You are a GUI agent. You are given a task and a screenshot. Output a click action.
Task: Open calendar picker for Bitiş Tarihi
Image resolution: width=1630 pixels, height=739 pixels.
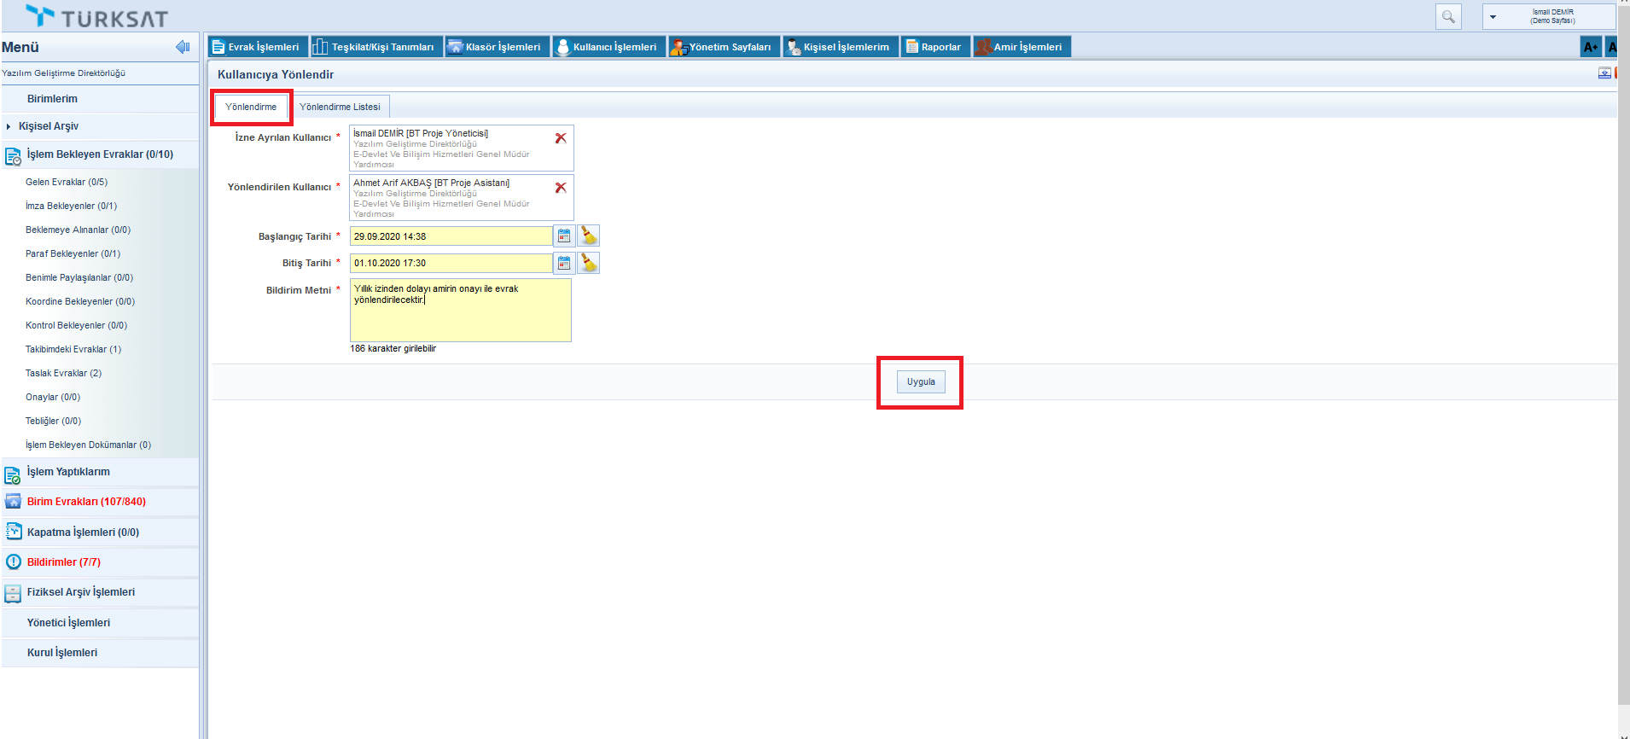click(x=564, y=264)
